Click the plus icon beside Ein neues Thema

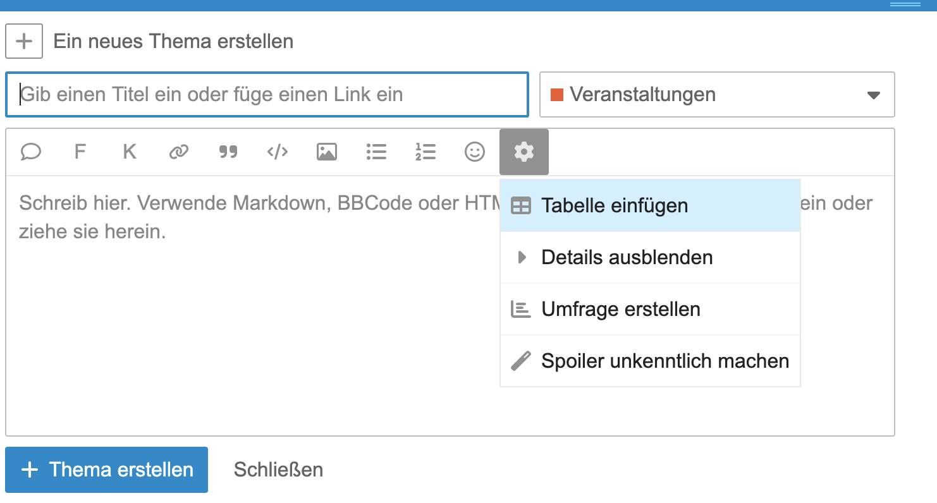pos(24,42)
